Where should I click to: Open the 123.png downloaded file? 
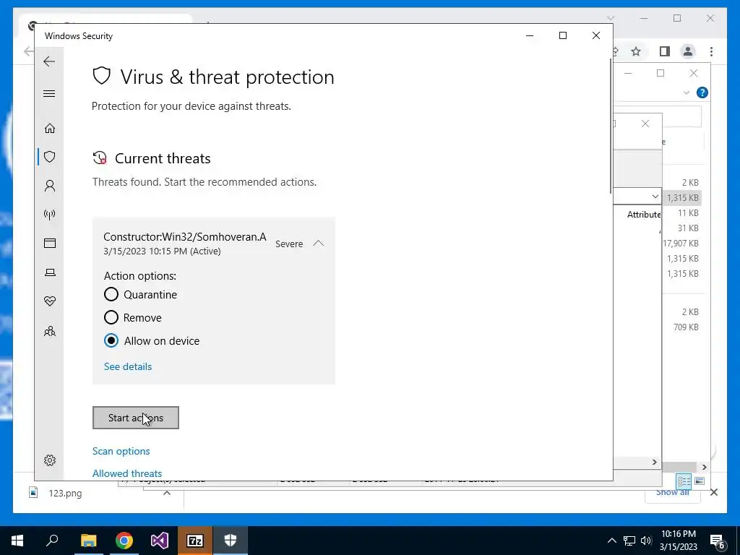pyautogui.click(x=65, y=493)
